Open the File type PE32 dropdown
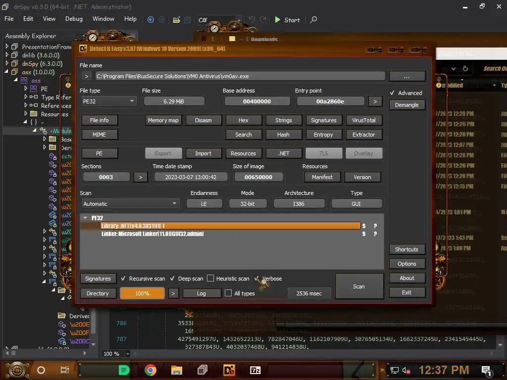 [109, 101]
